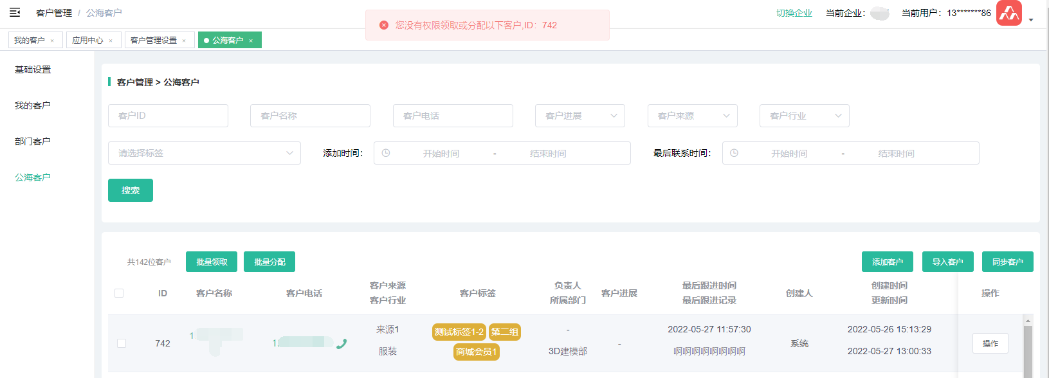Open the 请选择标签 tag selector

[204, 153]
